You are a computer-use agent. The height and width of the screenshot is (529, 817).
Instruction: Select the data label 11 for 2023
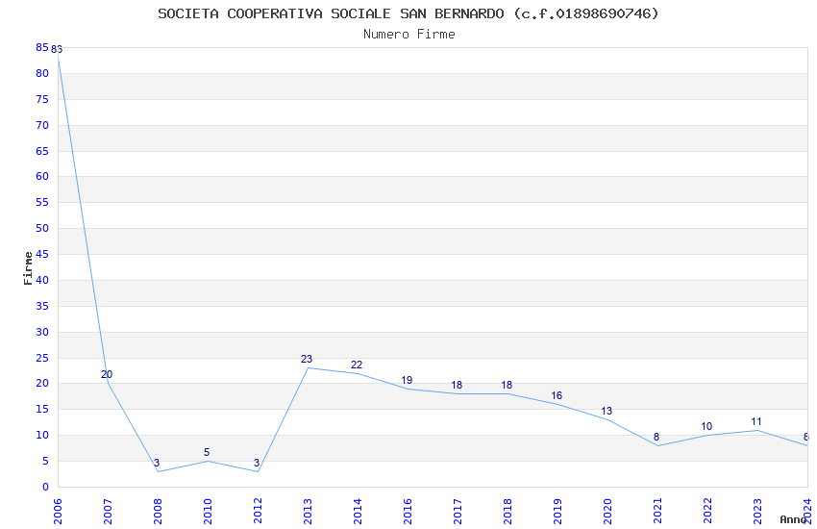(x=756, y=421)
